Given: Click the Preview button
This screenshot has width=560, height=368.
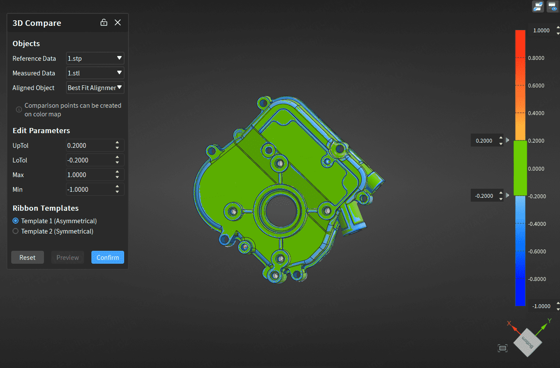Looking at the screenshot, I should point(68,257).
